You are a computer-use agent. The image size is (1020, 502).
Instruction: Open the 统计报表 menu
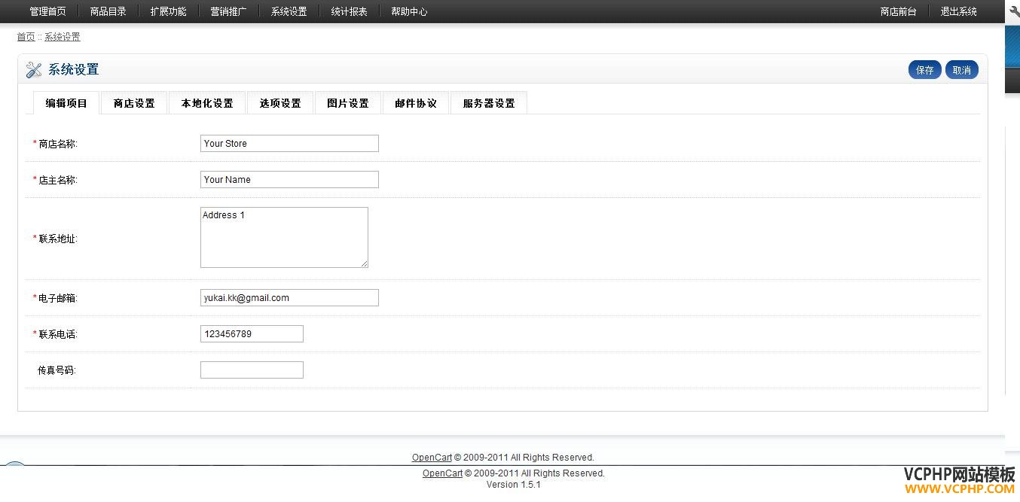tap(349, 11)
